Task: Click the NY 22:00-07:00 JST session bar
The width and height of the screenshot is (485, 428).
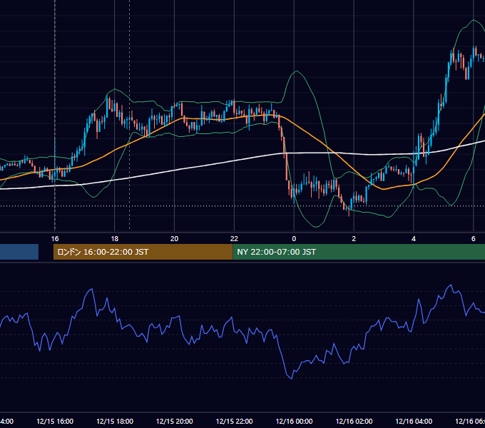Action: click(359, 252)
